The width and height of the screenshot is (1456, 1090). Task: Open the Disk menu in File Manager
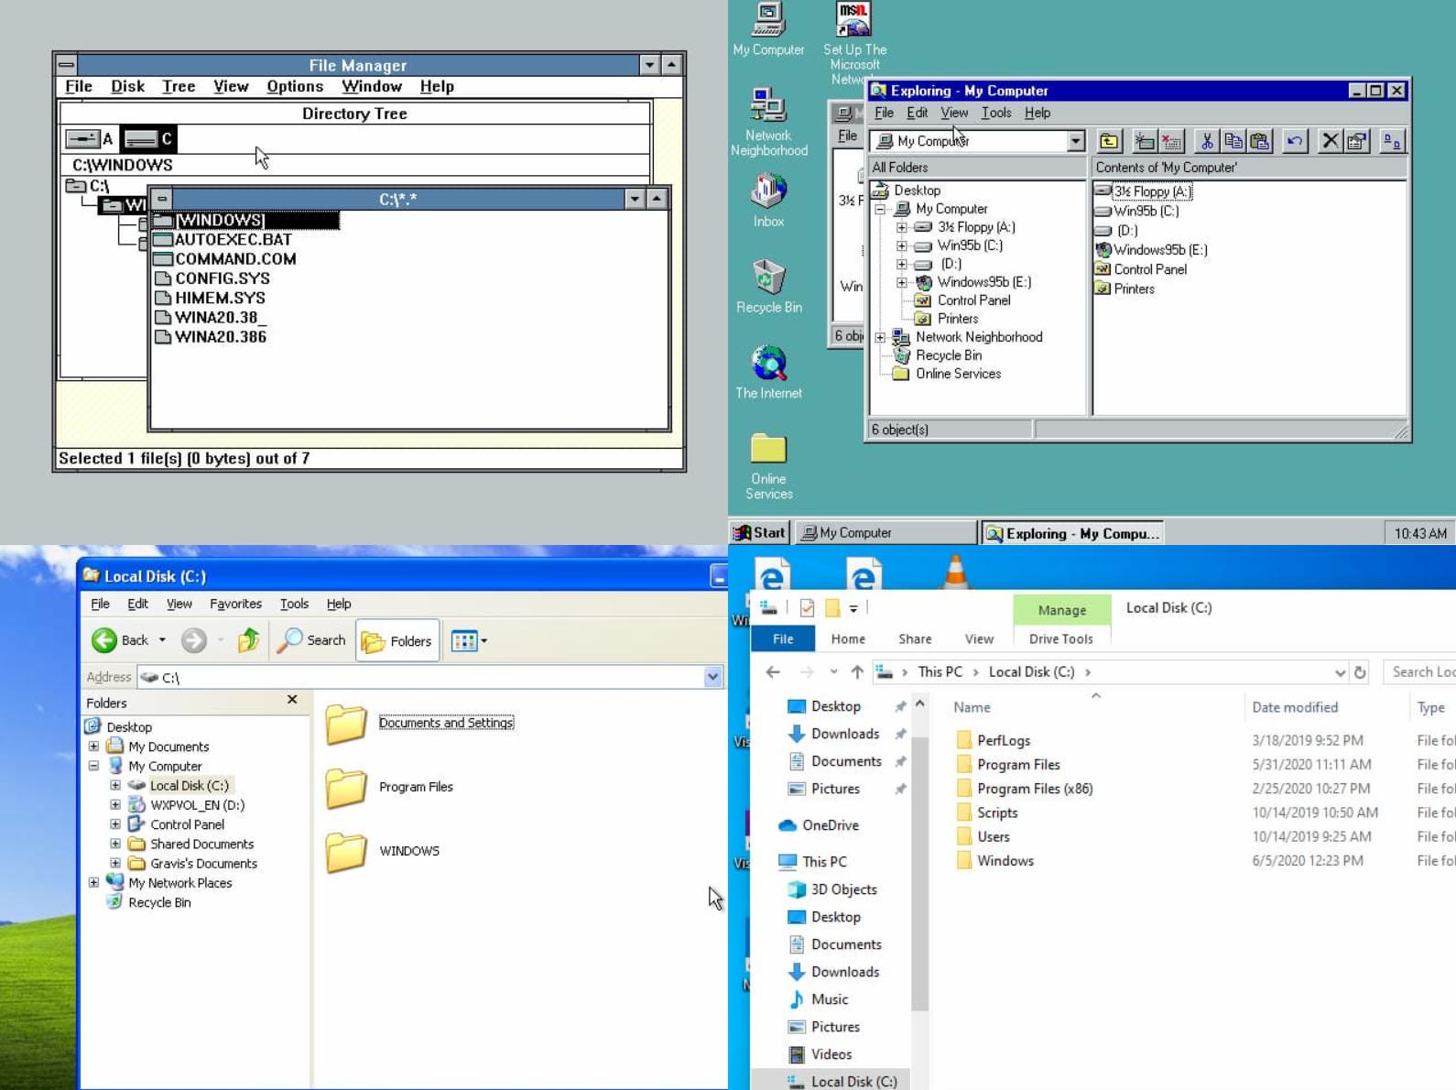coord(127,86)
